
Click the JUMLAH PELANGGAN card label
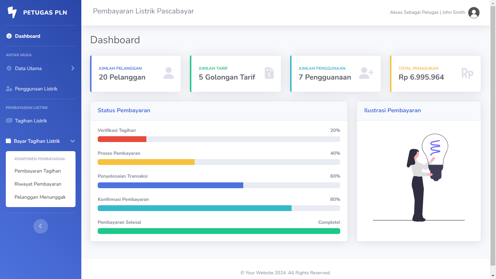click(120, 68)
